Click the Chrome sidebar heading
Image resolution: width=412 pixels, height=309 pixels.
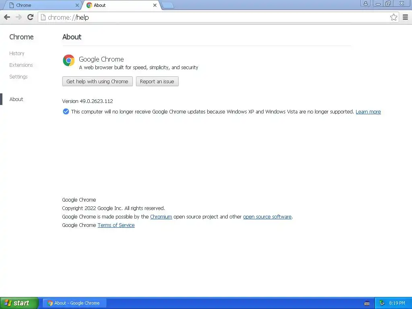pyautogui.click(x=21, y=37)
